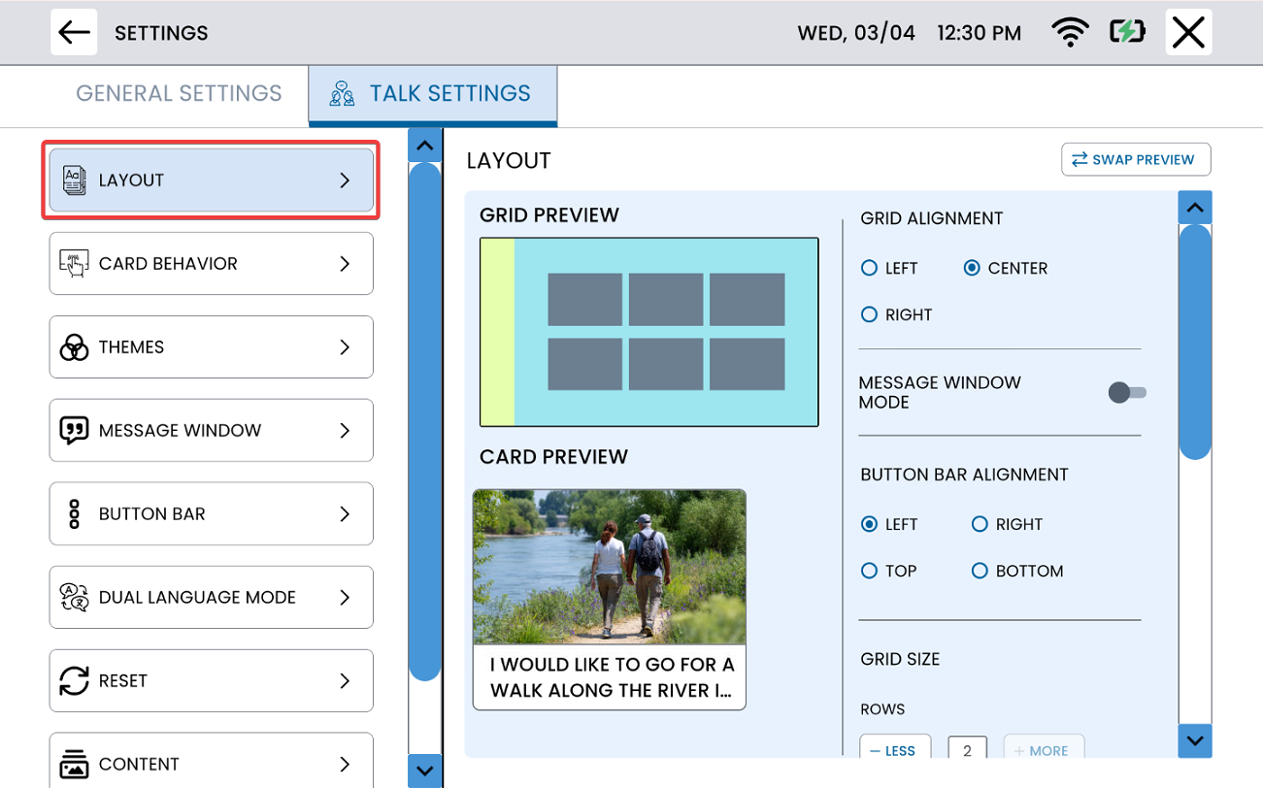Select the Talk Settings tab

click(433, 94)
